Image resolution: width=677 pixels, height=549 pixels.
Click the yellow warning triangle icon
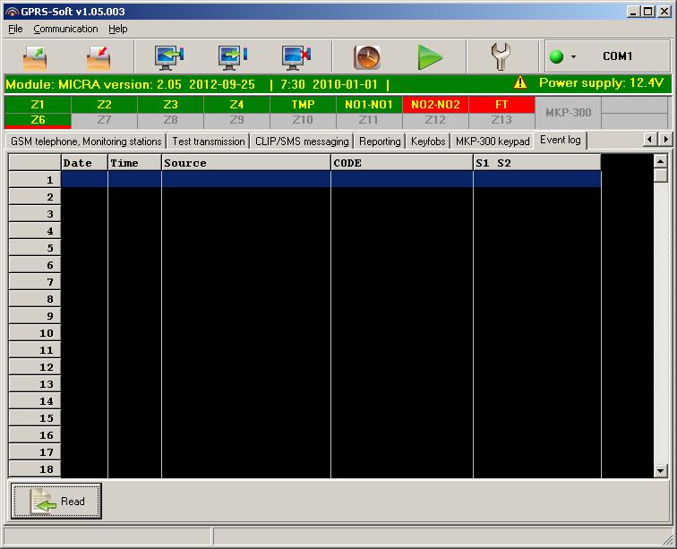[x=520, y=82]
